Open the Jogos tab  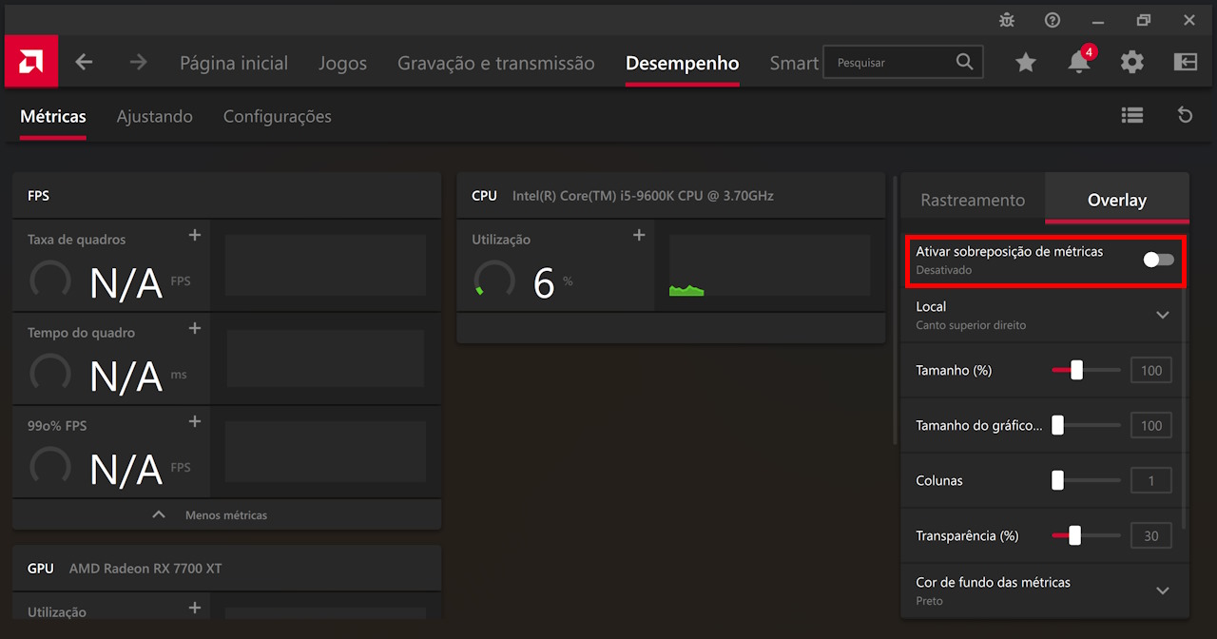(342, 63)
